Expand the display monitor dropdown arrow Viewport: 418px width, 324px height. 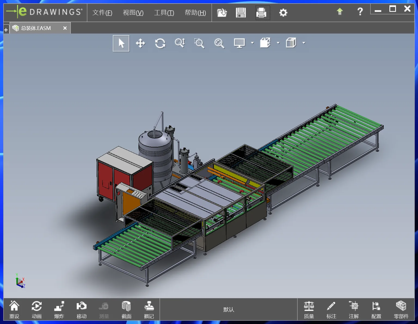tap(252, 43)
